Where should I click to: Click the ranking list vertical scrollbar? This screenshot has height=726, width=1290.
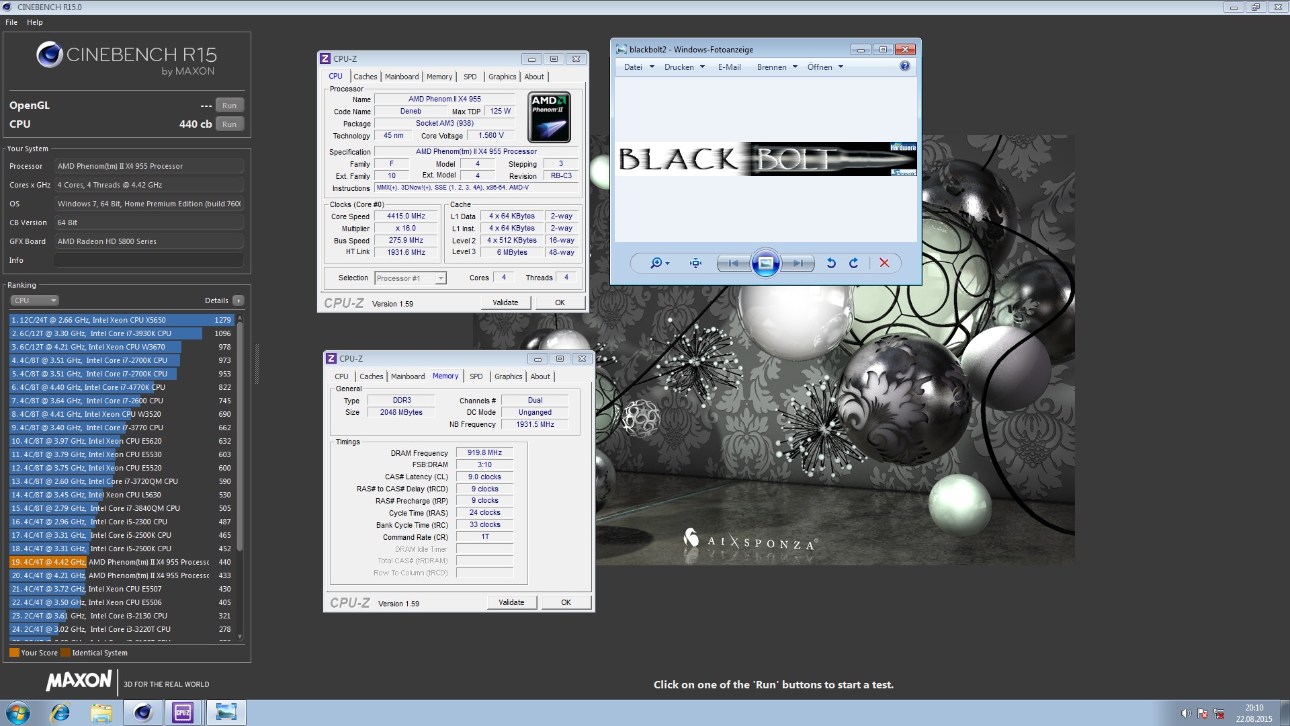point(240,477)
